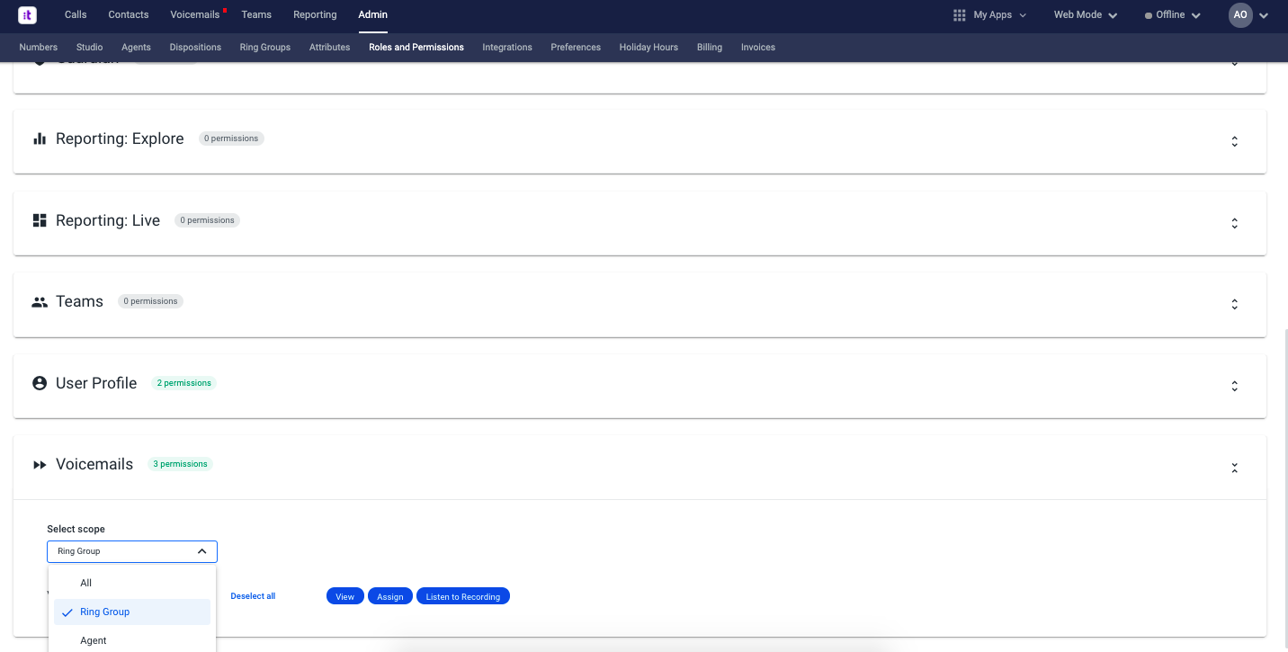Click the checkmark beside Ring Group option

click(67, 612)
